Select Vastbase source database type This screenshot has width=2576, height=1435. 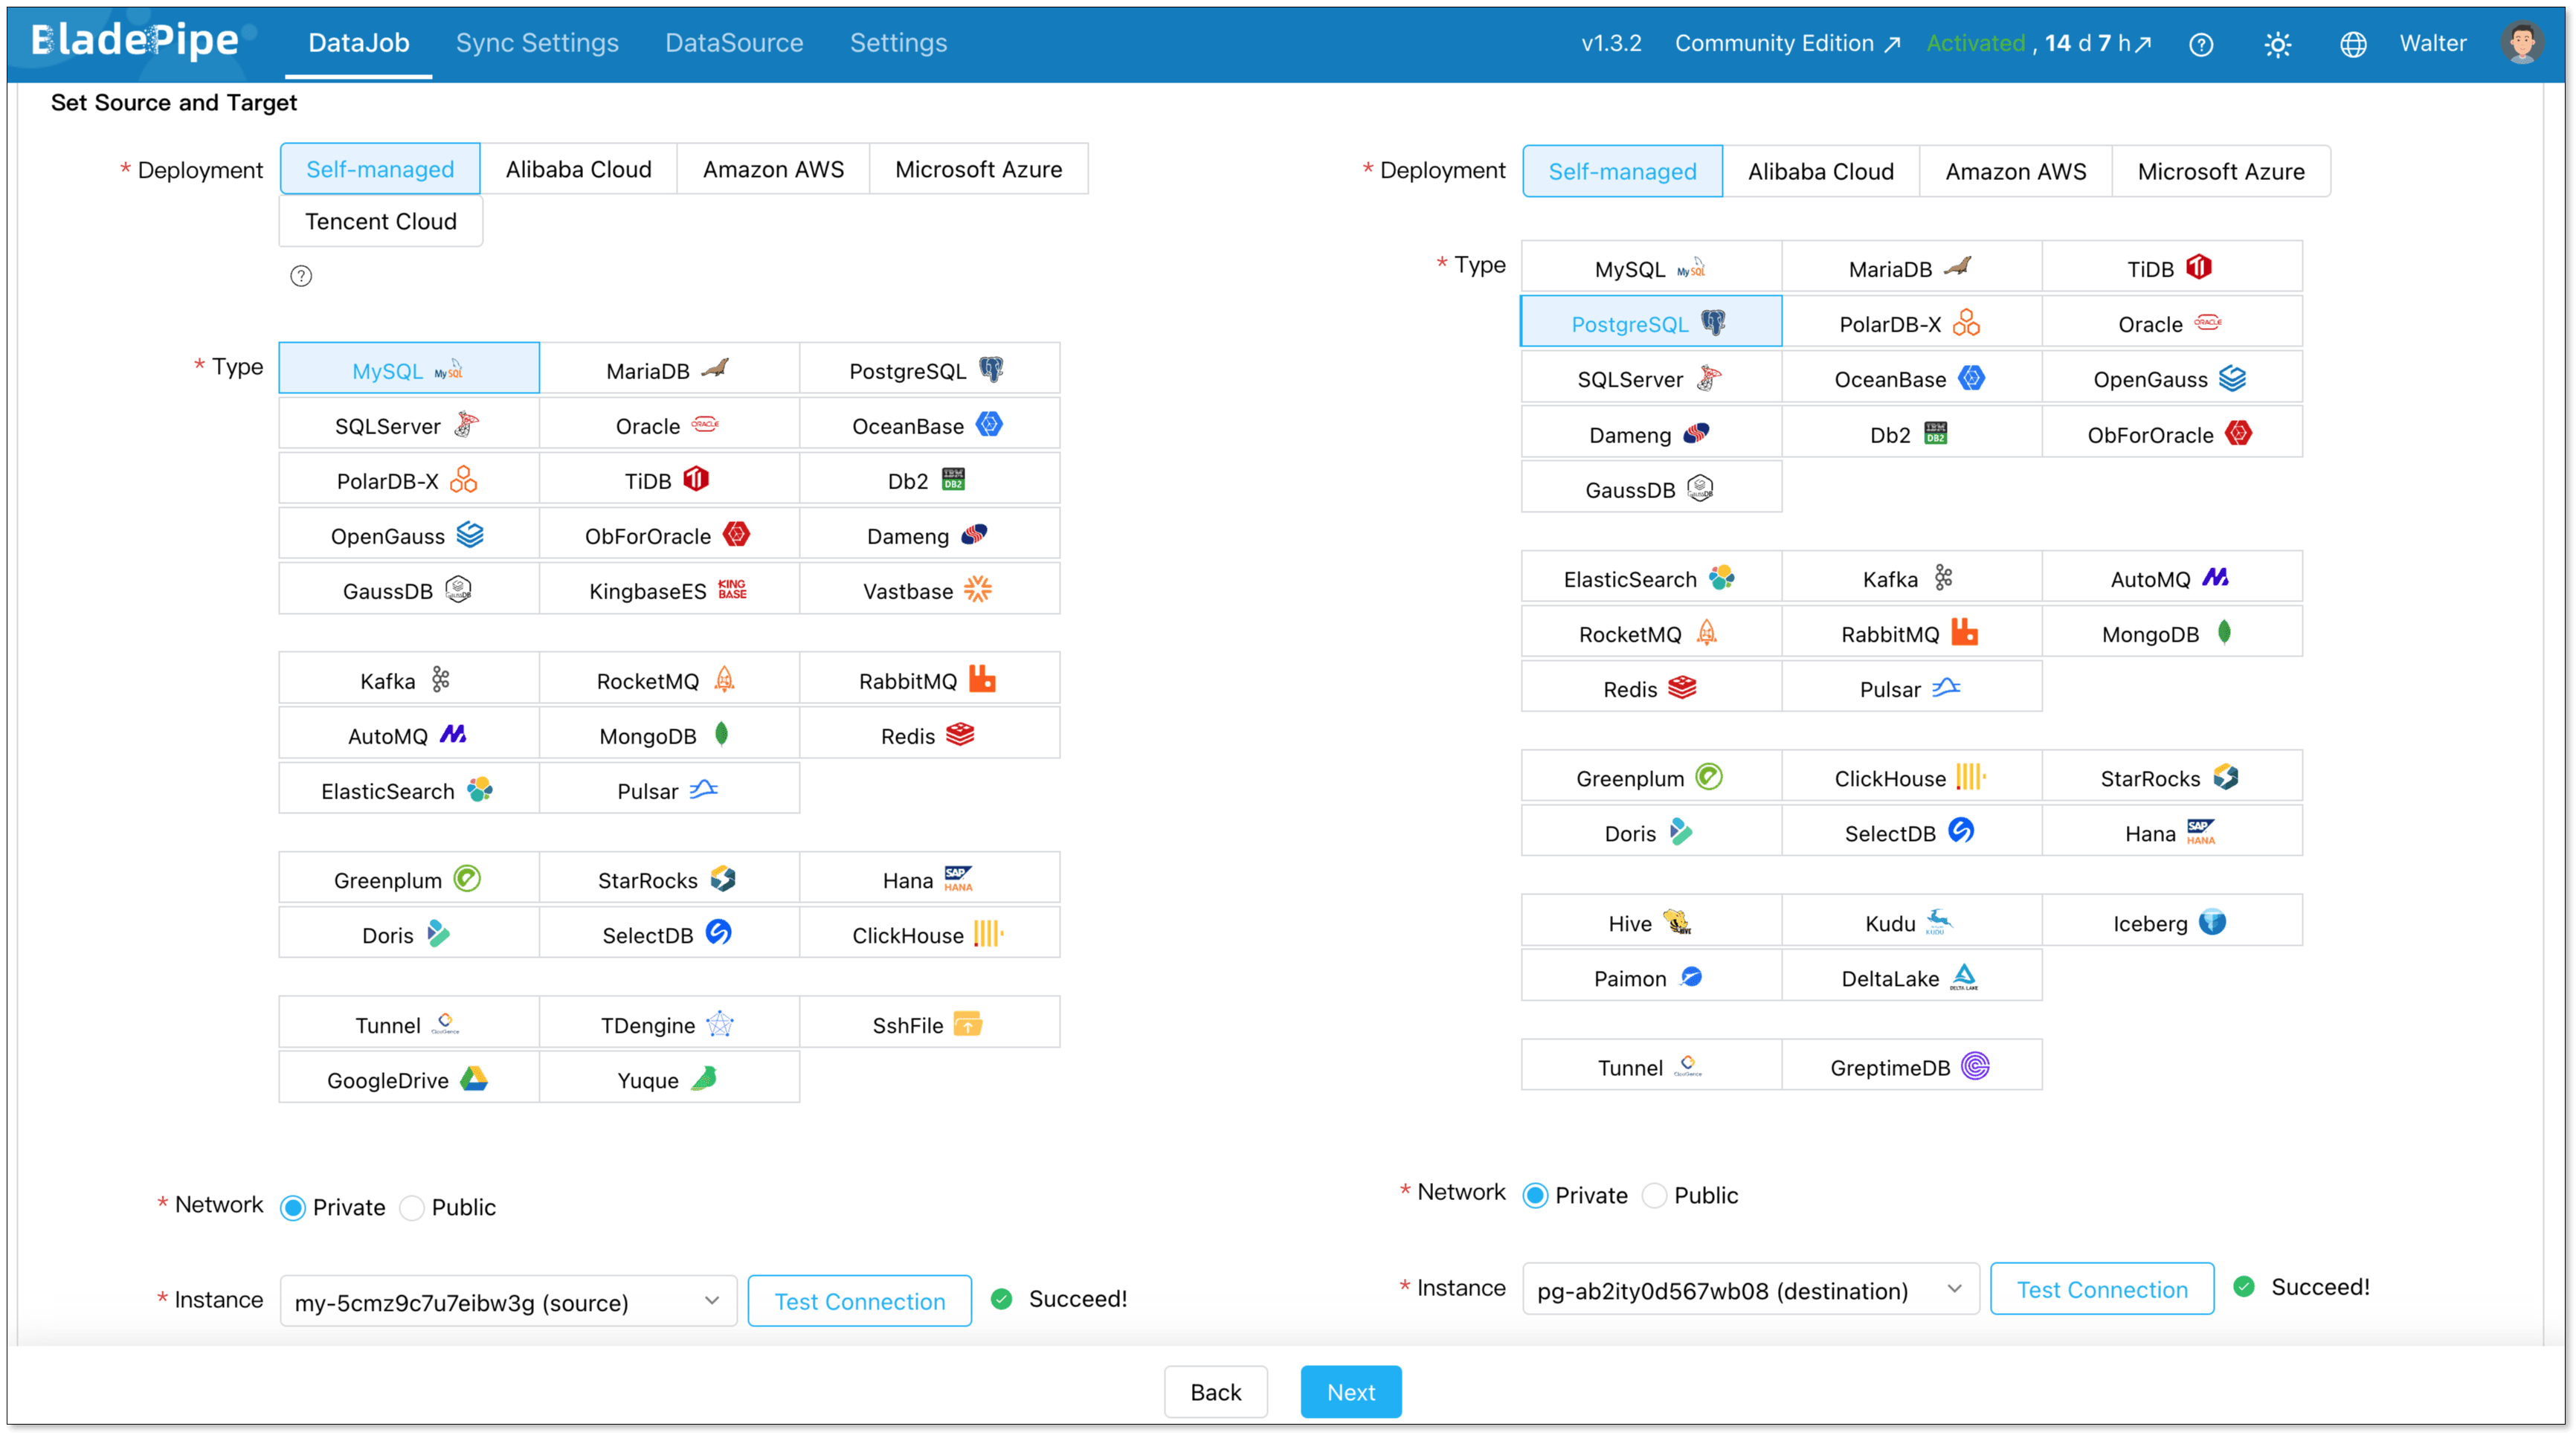[928, 590]
